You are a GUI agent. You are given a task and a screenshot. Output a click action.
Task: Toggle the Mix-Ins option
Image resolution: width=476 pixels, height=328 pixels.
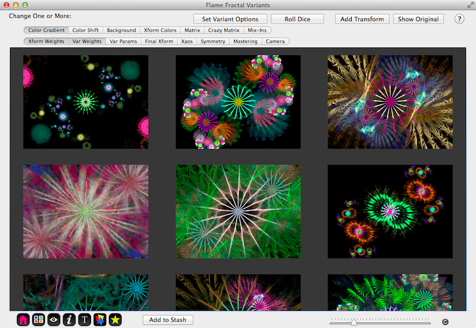click(x=257, y=30)
